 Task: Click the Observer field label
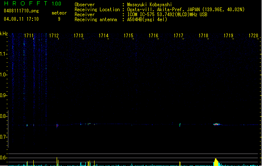tap(85, 5)
